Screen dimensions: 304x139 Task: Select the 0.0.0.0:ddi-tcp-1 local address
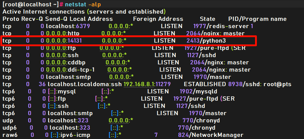coord(70,70)
